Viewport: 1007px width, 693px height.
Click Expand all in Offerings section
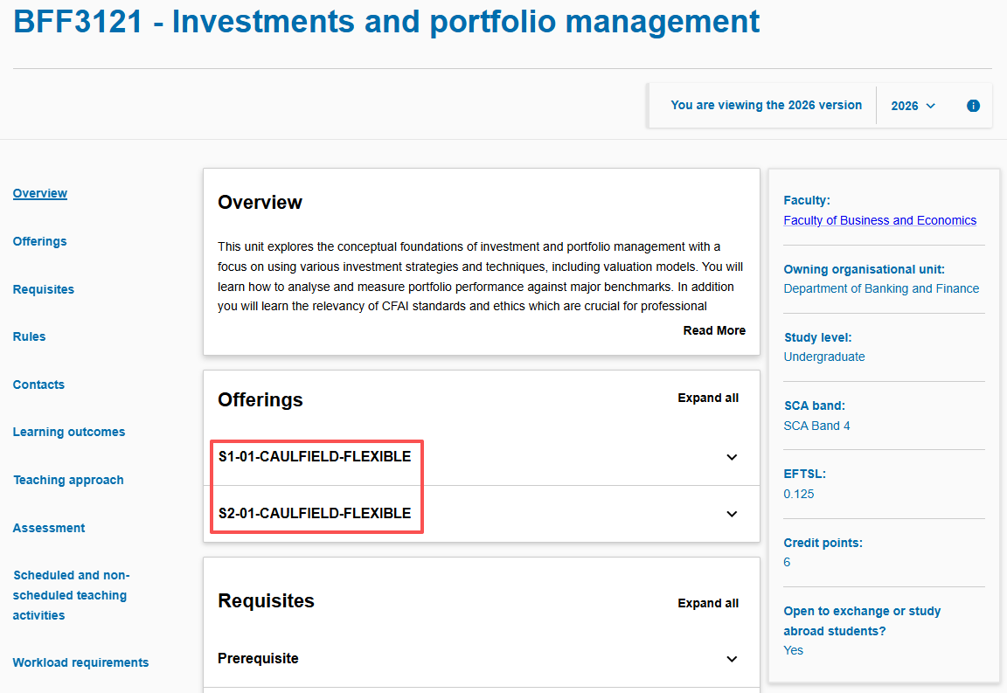coord(708,398)
